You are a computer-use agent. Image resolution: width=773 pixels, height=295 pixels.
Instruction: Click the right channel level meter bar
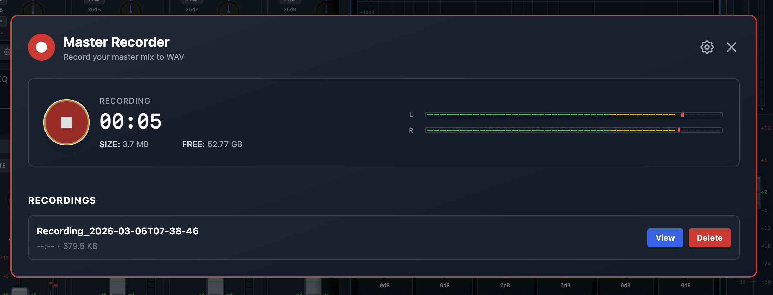click(x=573, y=130)
